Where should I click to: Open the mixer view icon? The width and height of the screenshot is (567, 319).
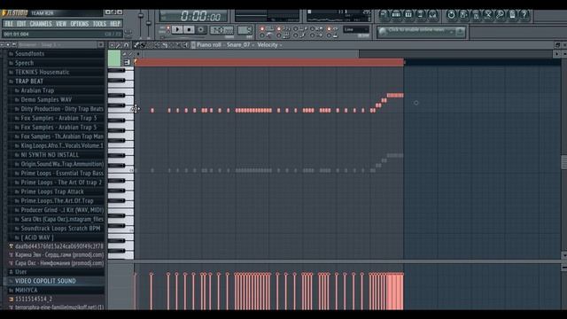click(433, 15)
